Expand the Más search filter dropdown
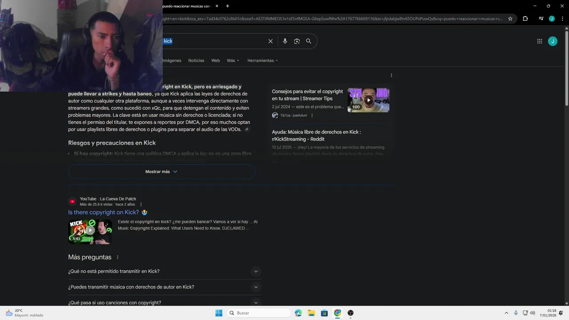The height and width of the screenshot is (320, 569). click(x=233, y=60)
